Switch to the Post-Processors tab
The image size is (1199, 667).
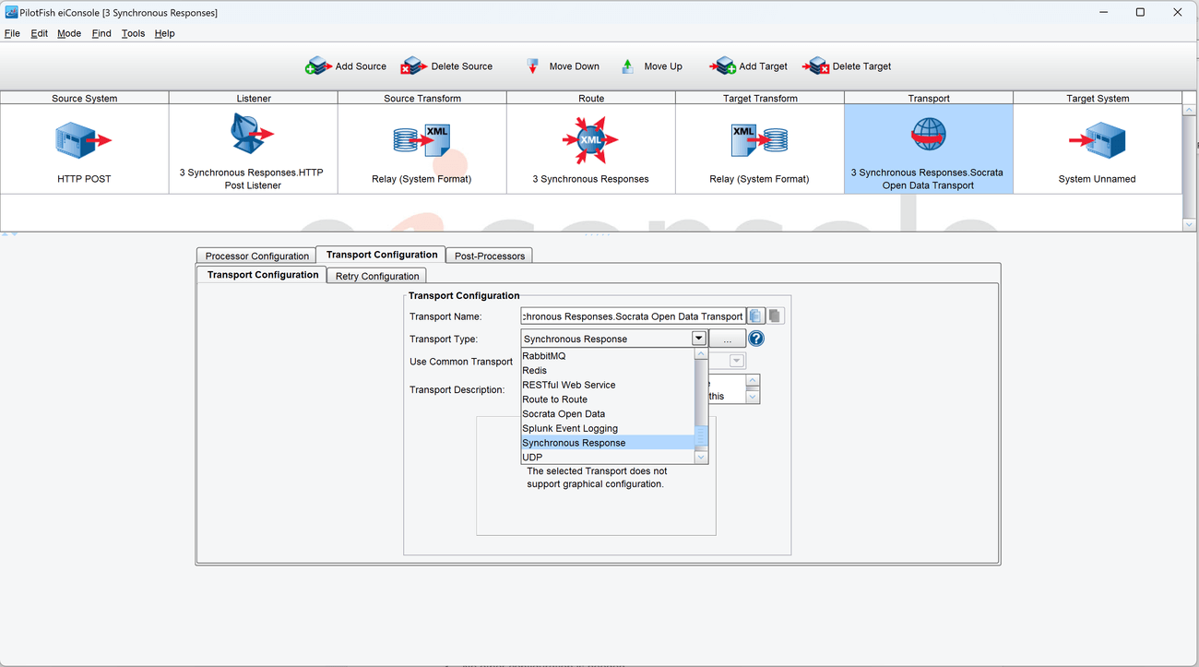tap(490, 256)
